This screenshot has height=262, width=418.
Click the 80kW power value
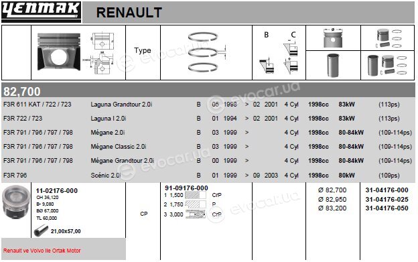346,176
